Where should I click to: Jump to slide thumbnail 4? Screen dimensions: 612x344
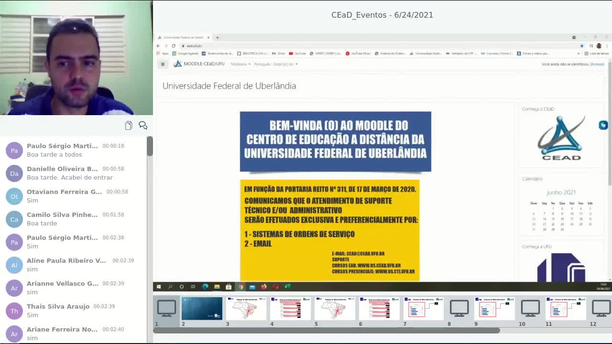point(290,309)
